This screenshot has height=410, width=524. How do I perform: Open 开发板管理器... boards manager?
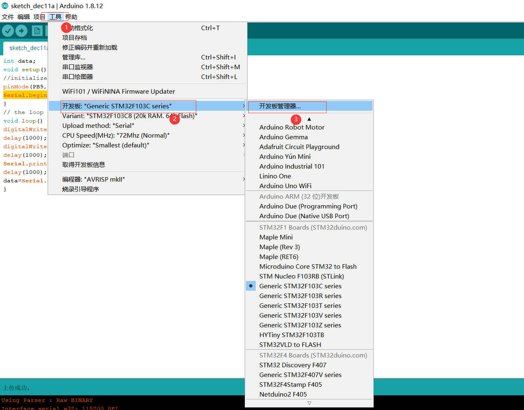[x=309, y=106]
